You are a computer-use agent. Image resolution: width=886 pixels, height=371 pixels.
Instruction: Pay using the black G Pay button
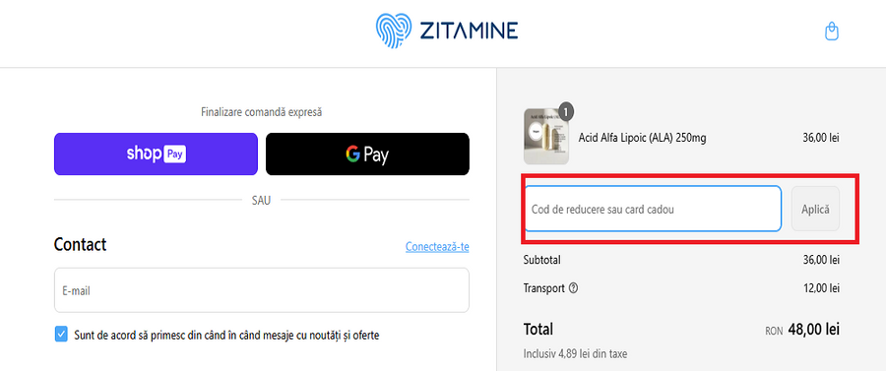coord(367,154)
